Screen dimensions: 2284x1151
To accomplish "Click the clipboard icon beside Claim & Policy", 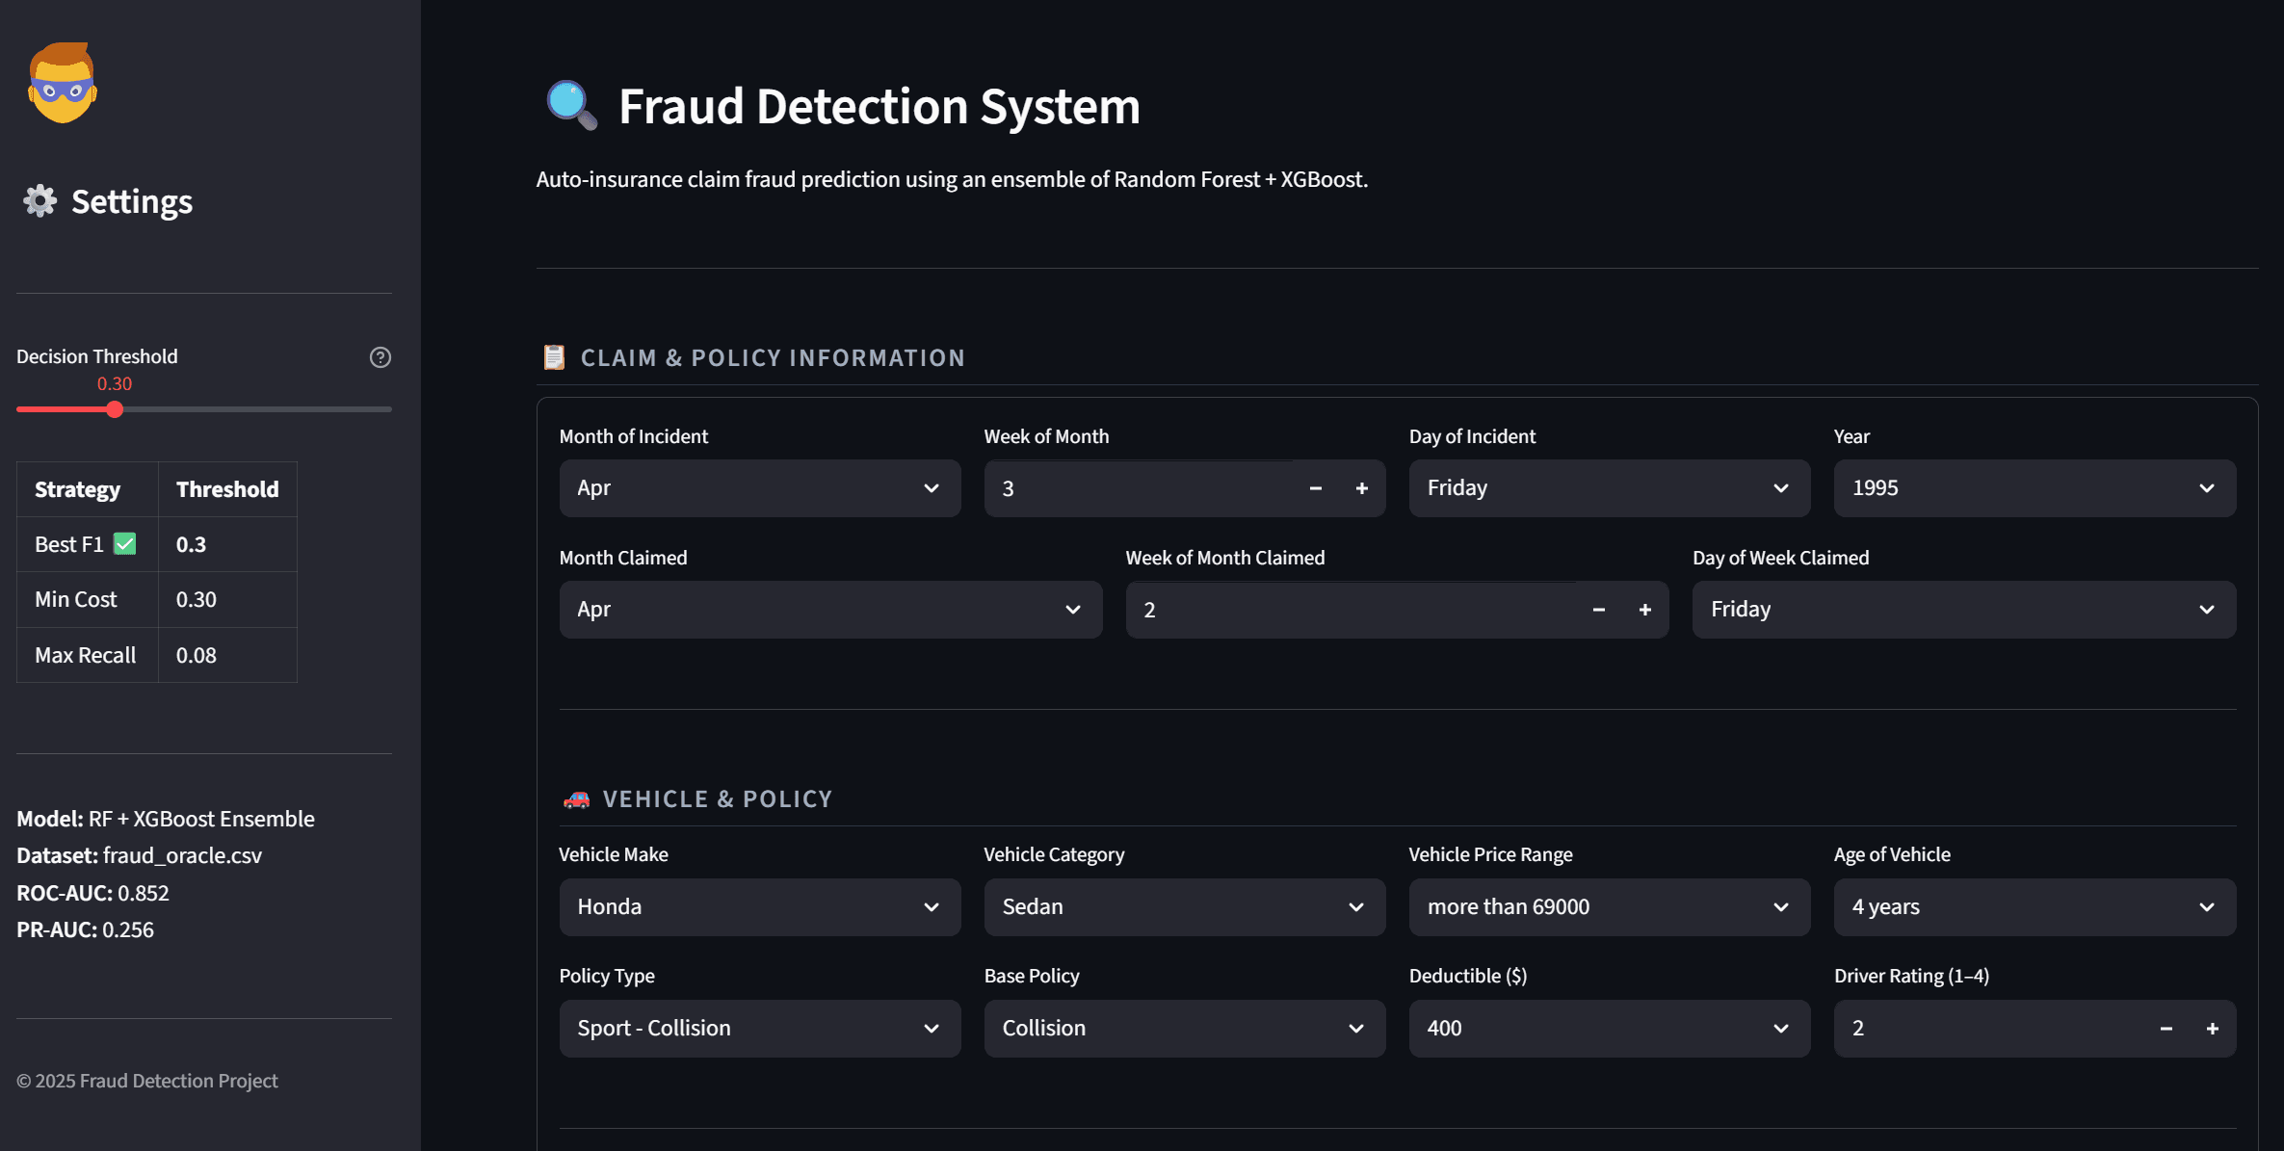I will (x=554, y=357).
